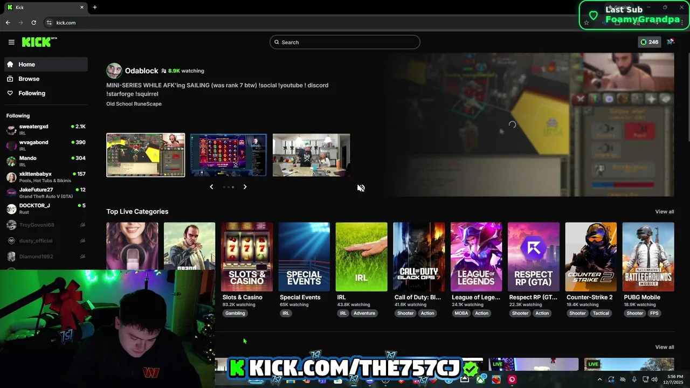This screenshot has width=690, height=388.
Task: Reload the page with the refresh icon
Action: pos(33,23)
